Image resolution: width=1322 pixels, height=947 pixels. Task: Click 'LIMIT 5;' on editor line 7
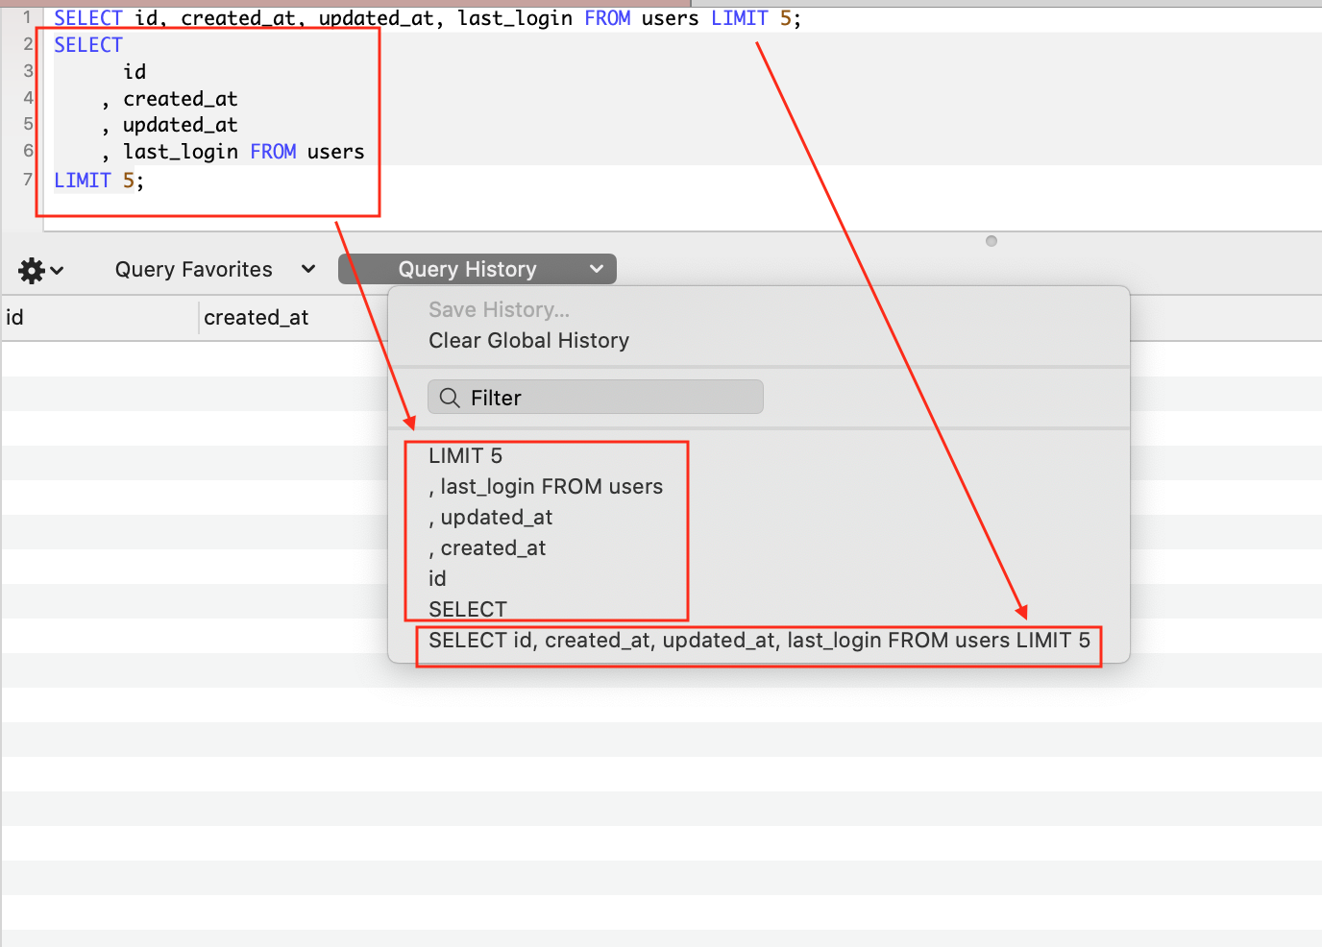(99, 181)
